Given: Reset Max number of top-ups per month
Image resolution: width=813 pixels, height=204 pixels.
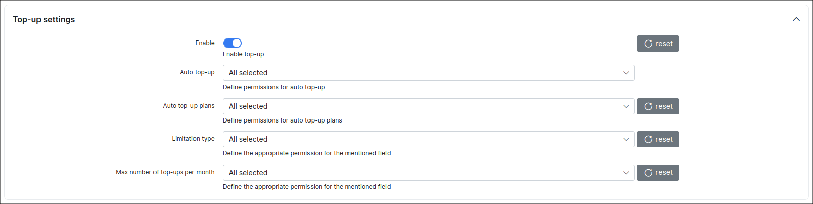Looking at the screenshot, I should pos(657,173).
